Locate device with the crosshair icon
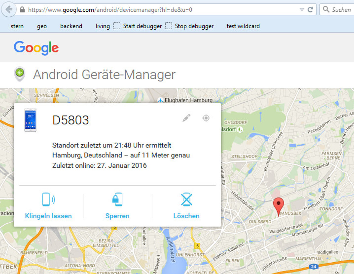The width and height of the screenshot is (354, 274). point(206,118)
